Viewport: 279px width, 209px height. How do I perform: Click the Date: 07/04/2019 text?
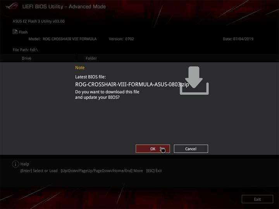pyautogui.click(x=238, y=39)
